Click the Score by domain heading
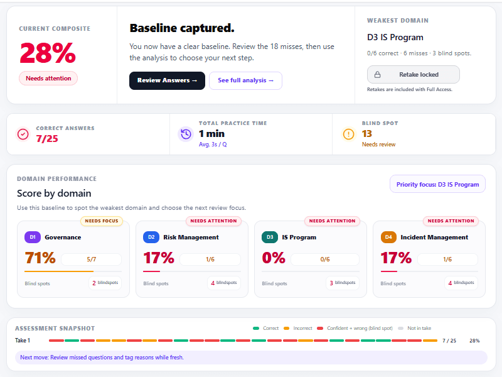The height and width of the screenshot is (377, 502). click(x=54, y=194)
